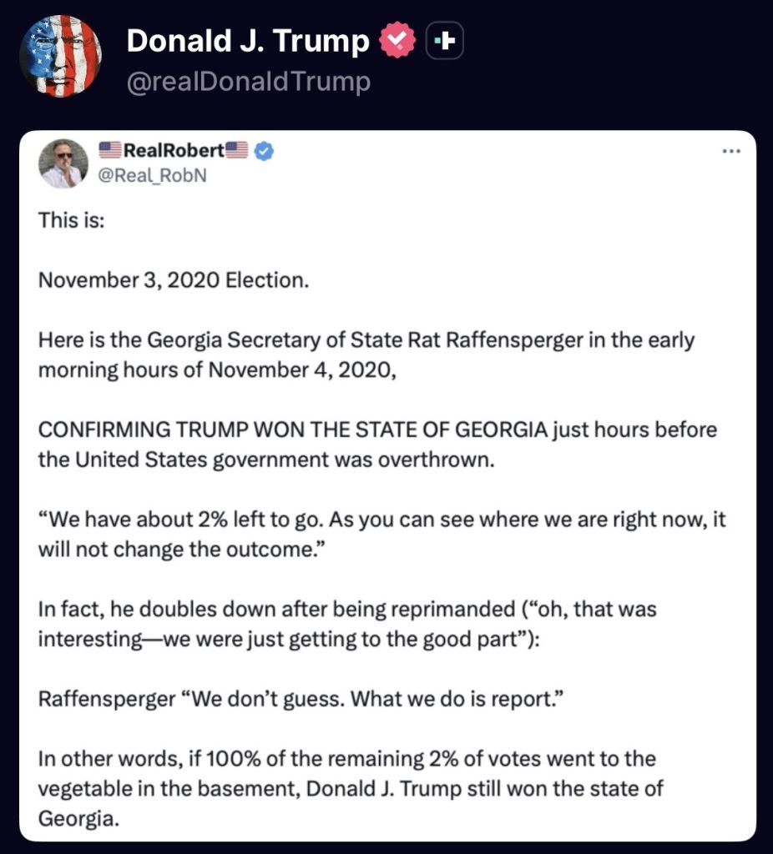This screenshot has height=854, width=773.
Task: Click the Donald J. Trump display name
Action: [247, 41]
